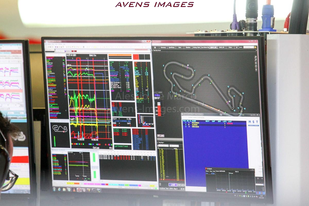Select the Outing Table tab
This screenshot has width=309, height=206.
(x=196, y=47)
